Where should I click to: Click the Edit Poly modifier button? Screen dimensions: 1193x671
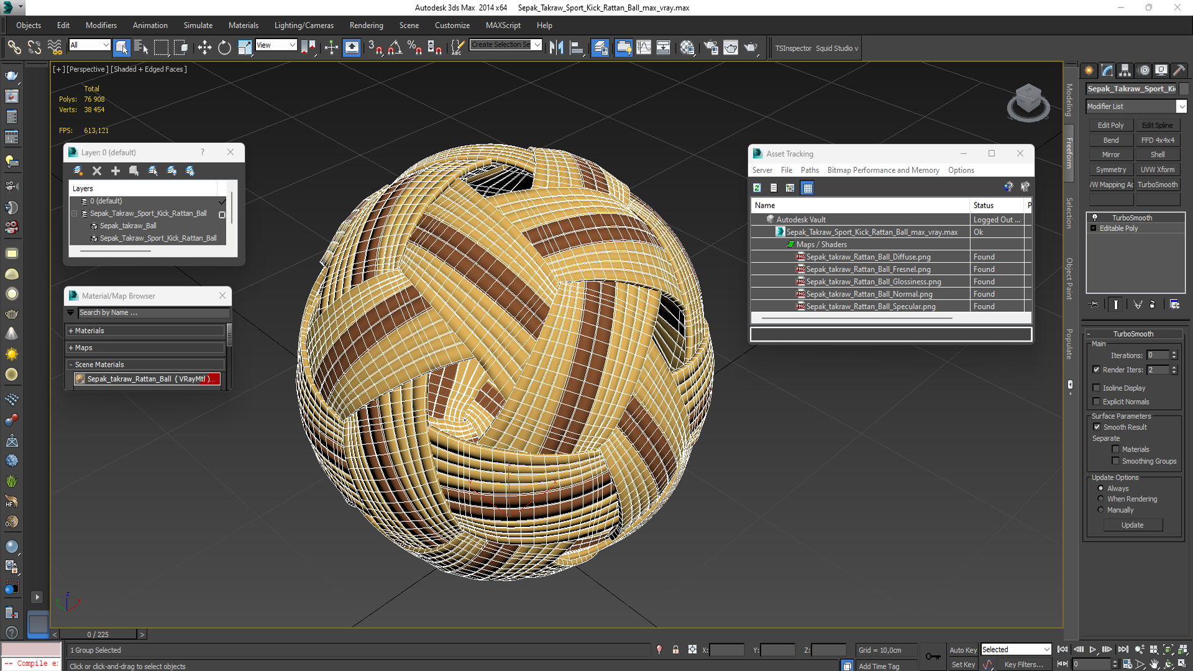click(x=1110, y=126)
